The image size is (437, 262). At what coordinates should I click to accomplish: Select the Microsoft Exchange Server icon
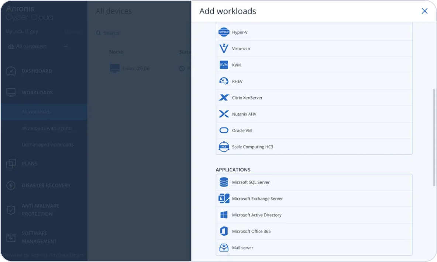point(224,199)
